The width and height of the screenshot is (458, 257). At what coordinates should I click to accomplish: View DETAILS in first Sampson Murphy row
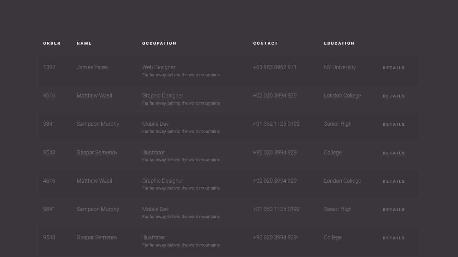point(394,125)
